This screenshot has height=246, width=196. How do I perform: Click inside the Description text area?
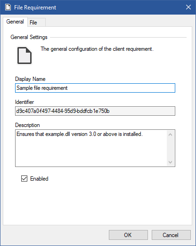pos(91,148)
